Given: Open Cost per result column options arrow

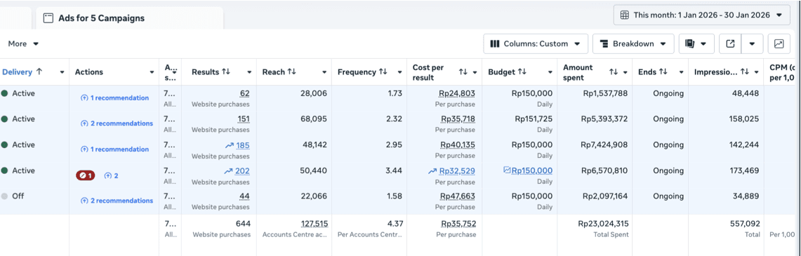Looking at the screenshot, I should tap(475, 72).
